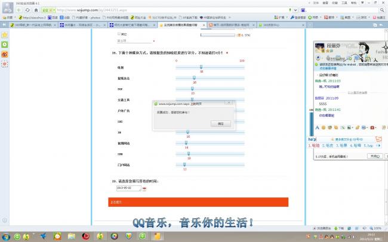Open the red media player taskbar icon

coord(85,237)
